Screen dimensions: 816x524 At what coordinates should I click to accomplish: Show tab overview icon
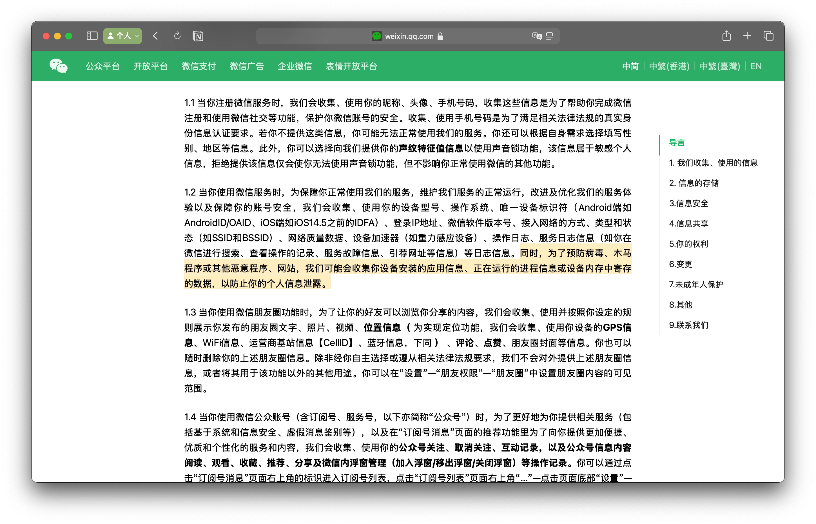768,36
